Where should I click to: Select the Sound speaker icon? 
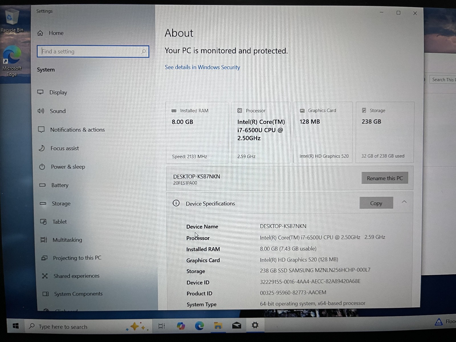[x=42, y=111]
